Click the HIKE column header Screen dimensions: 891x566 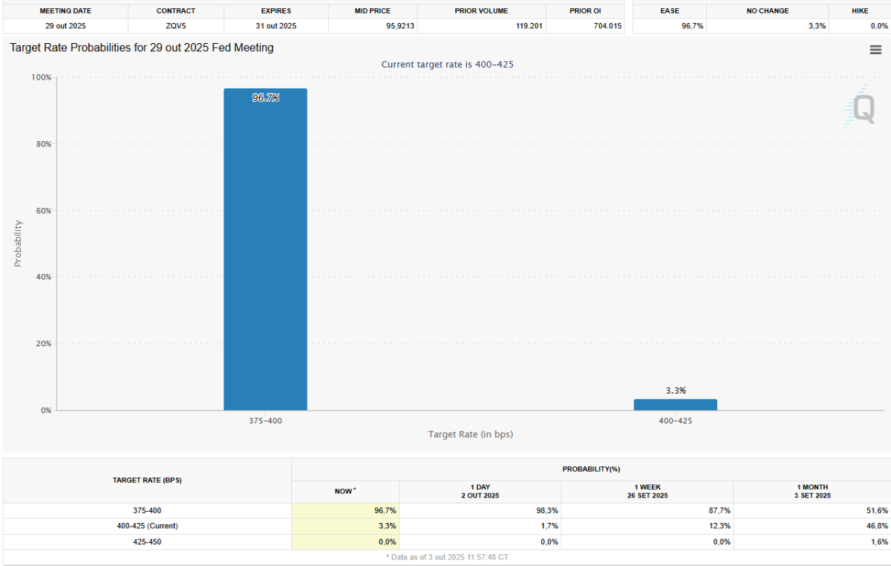coord(859,11)
